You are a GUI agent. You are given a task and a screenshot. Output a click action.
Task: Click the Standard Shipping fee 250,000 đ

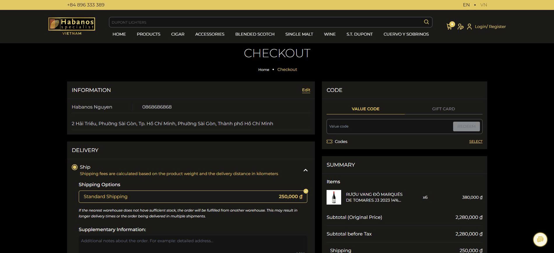[x=290, y=197]
